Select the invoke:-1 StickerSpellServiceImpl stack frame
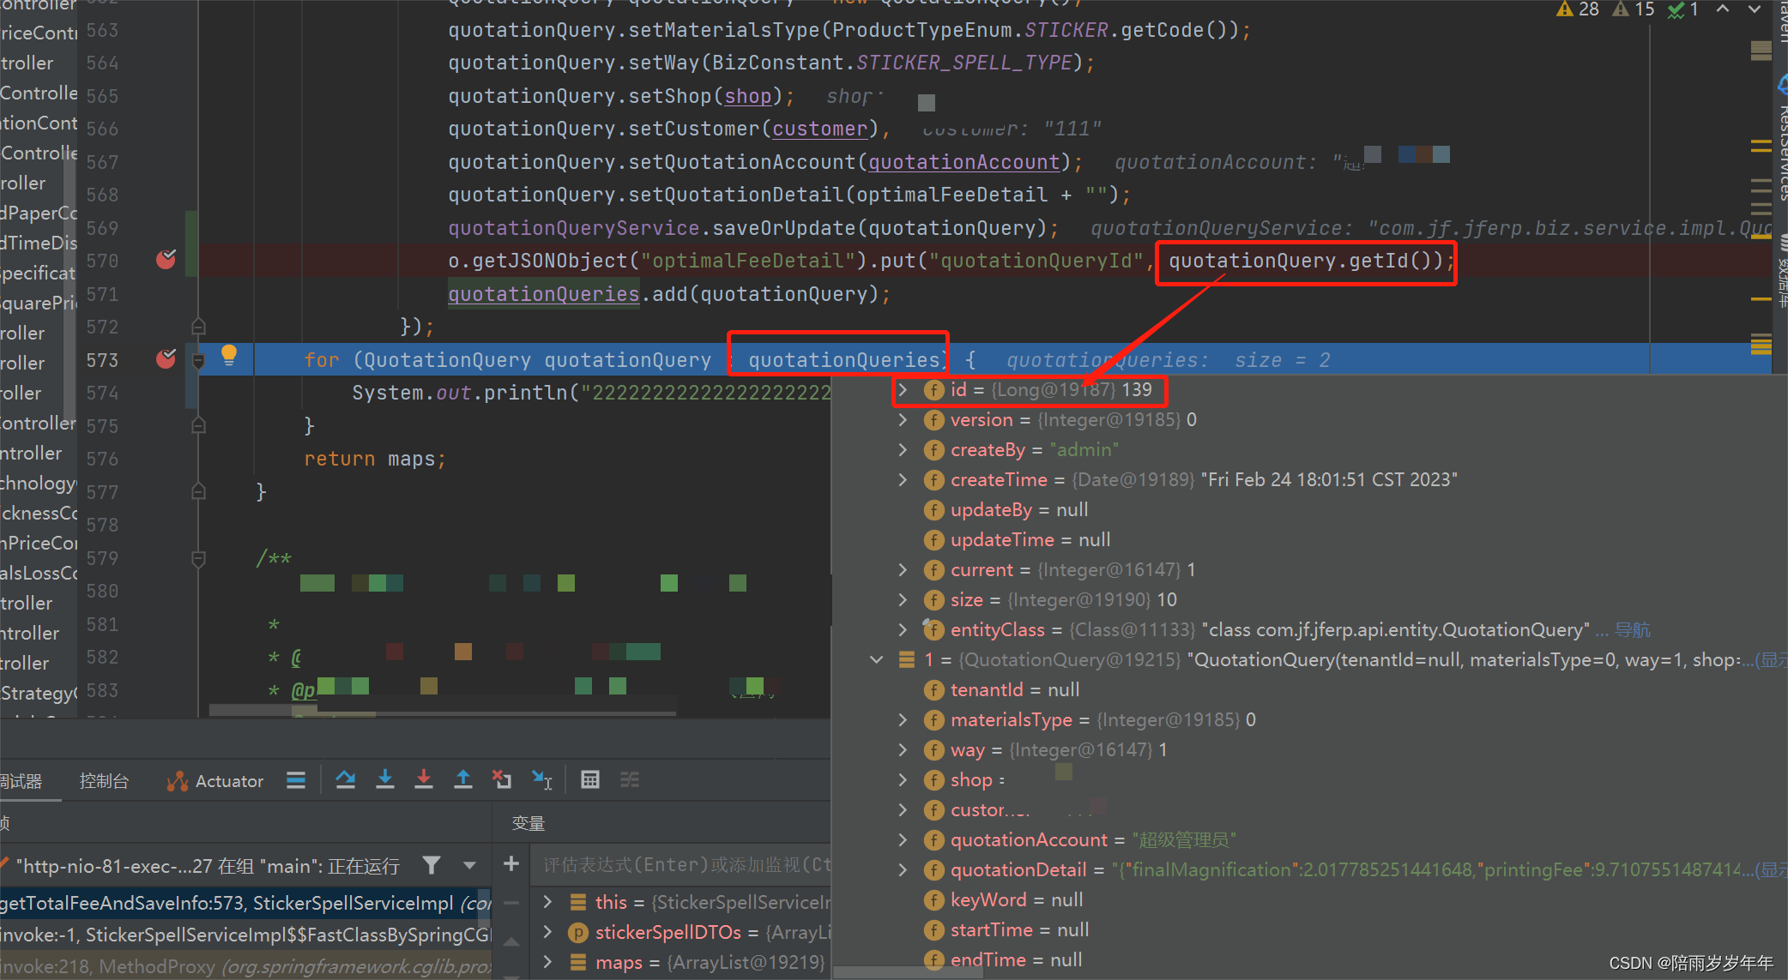This screenshot has height=980, width=1788. (x=246, y=935)
